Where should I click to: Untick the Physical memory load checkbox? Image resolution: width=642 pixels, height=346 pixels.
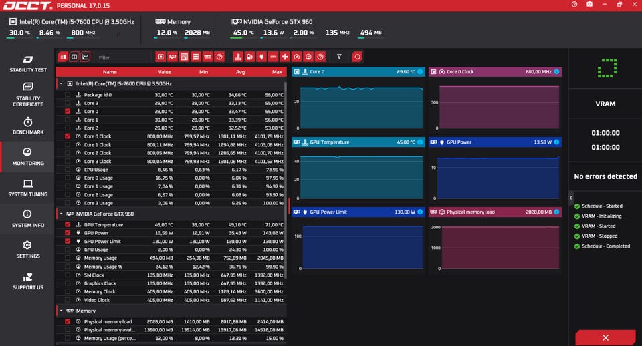(67, 321)
